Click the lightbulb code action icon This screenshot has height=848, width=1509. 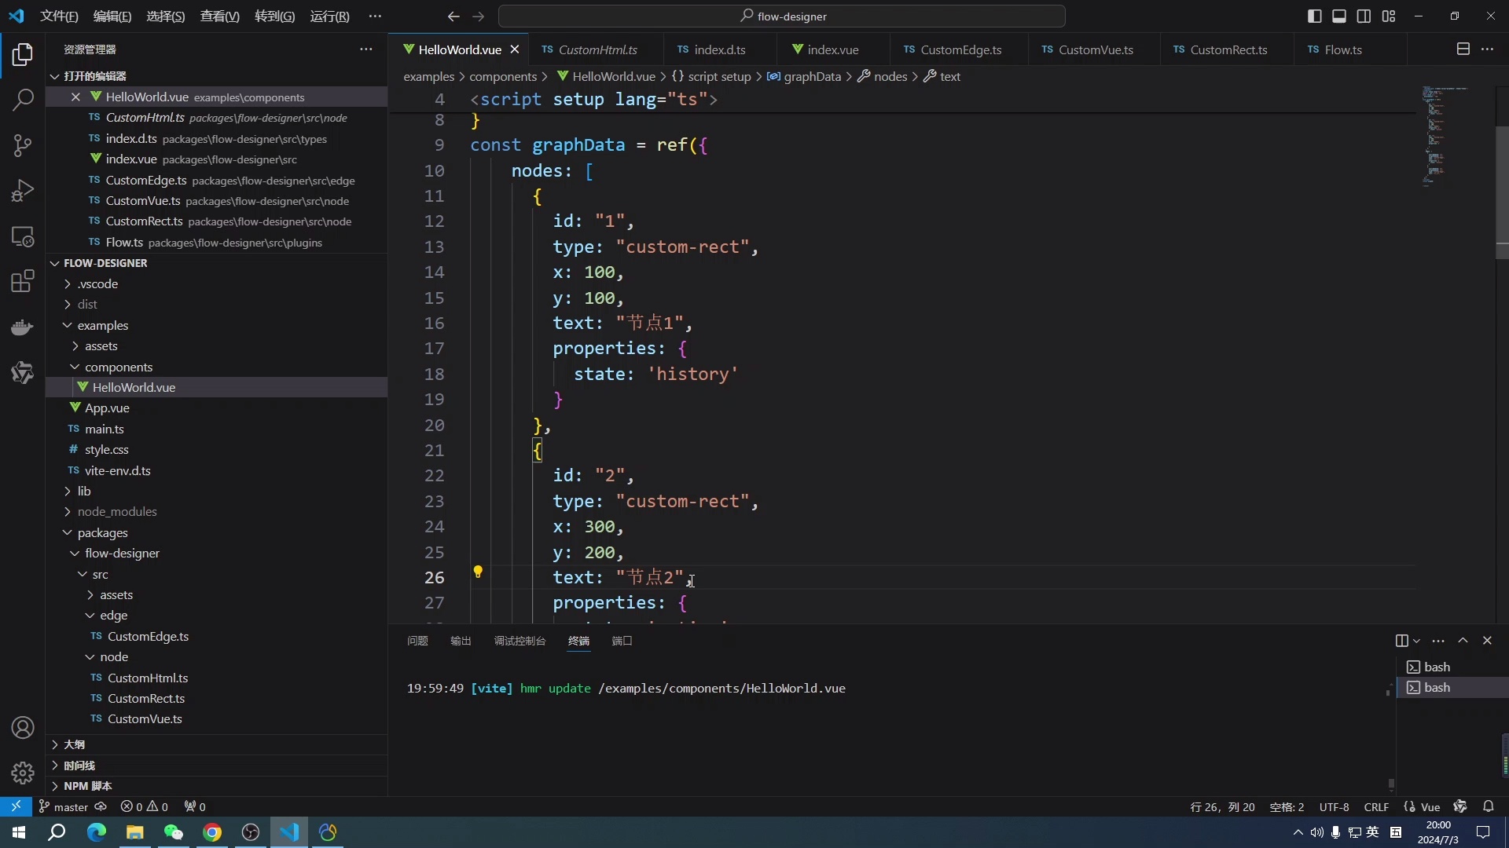click(x=478, y=572)
